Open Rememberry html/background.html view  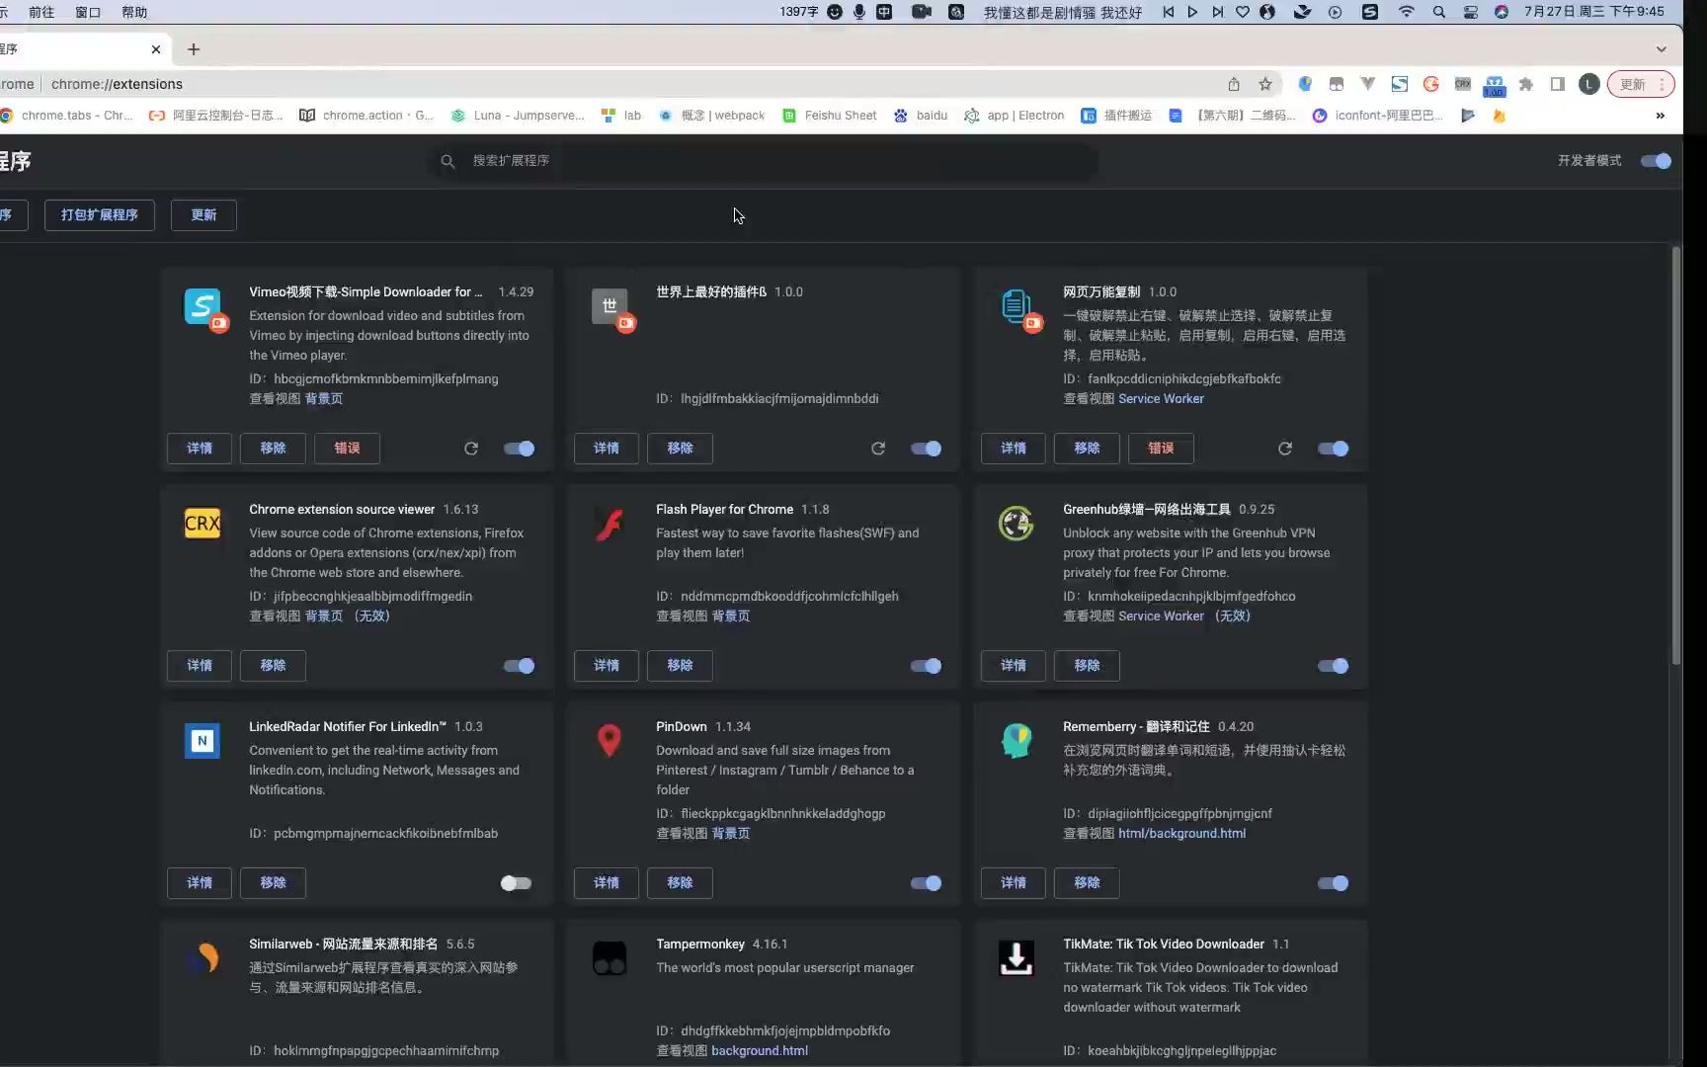click(1181, 834)
